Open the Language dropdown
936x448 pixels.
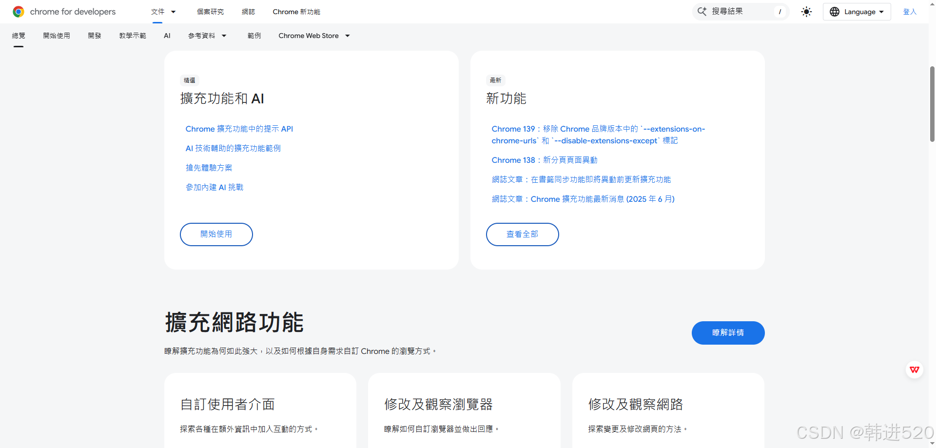857,12
